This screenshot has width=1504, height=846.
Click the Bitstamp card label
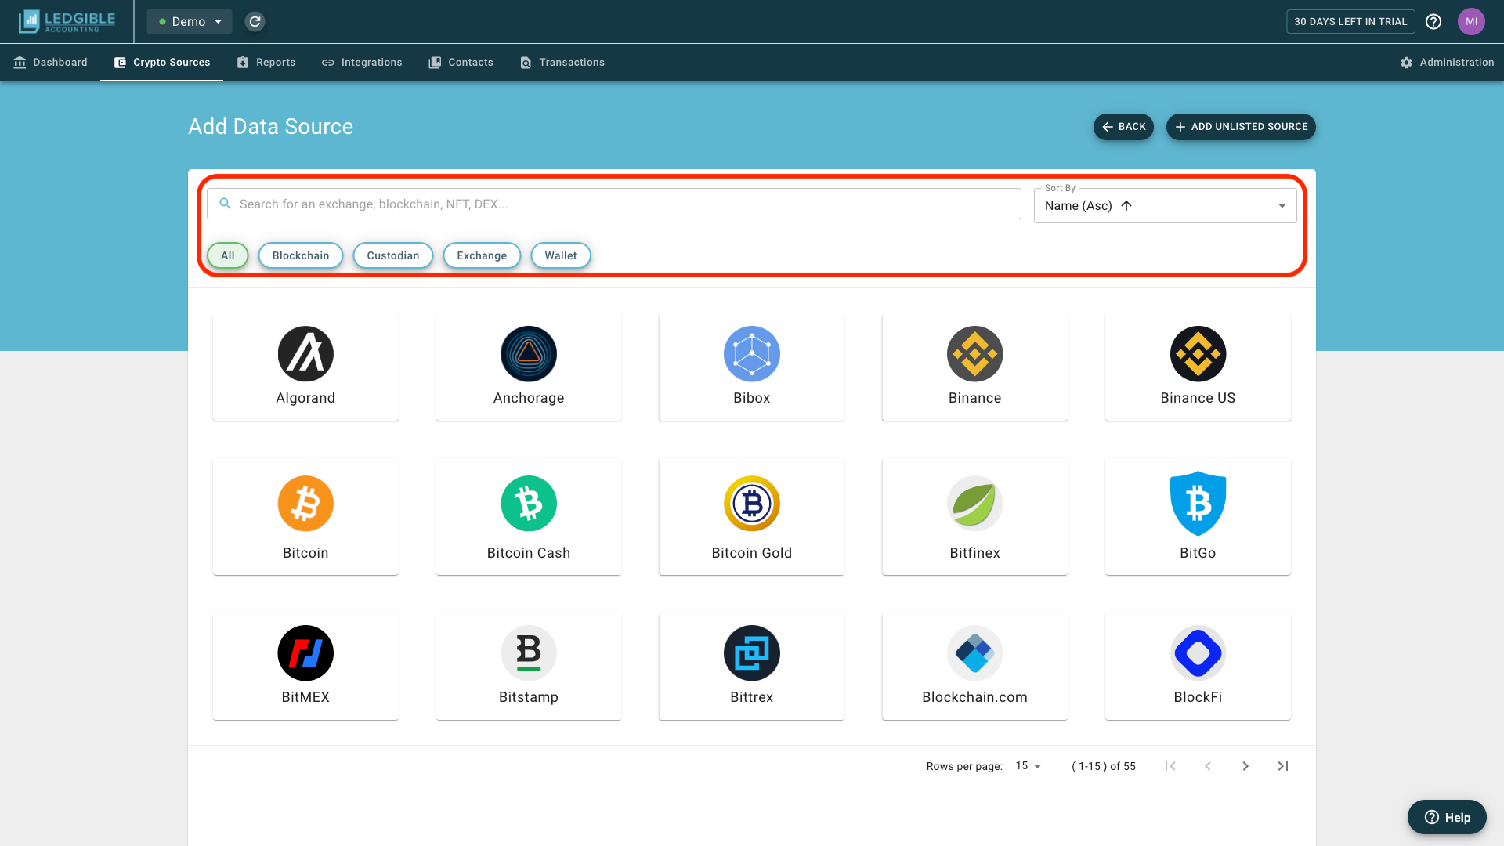coord(529,697)
